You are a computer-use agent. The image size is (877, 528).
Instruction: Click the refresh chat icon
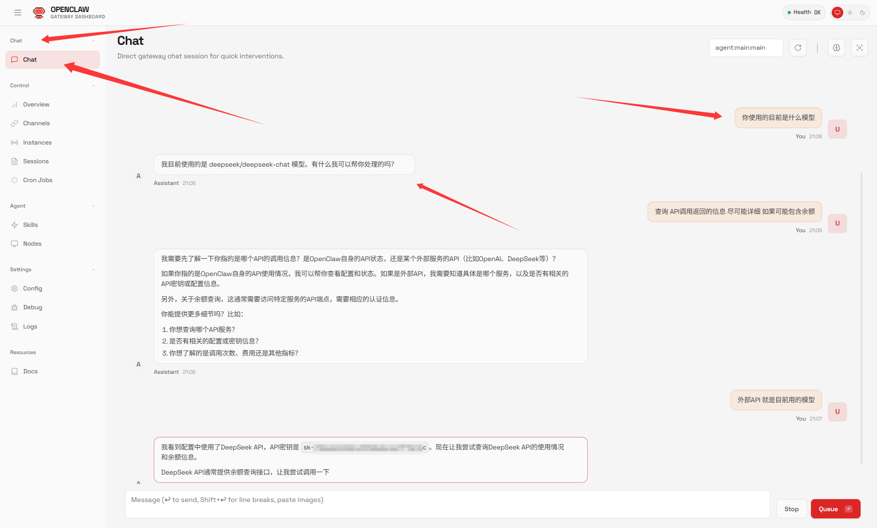click(798, 48)
